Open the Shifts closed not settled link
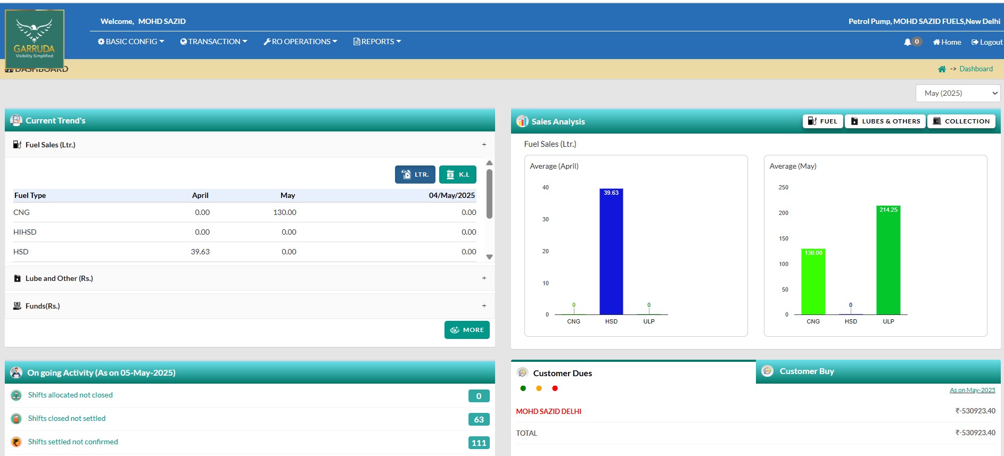The width and height of the screenshot is (1004, 456). [67, 418]
